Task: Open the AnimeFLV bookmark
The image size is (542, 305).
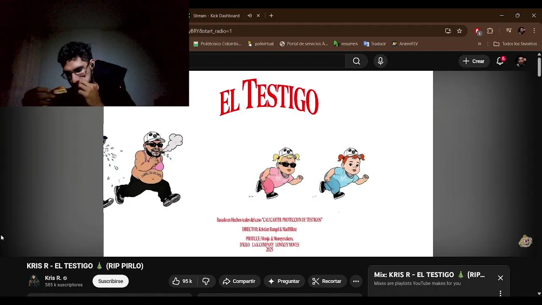Action: (x=405, y=44)
